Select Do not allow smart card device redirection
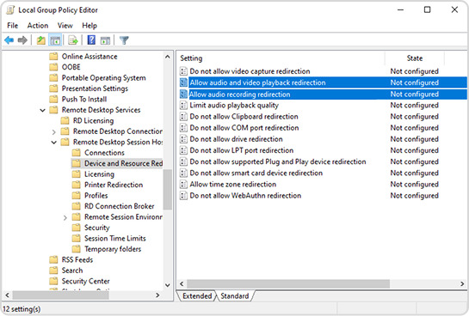Screen dimensions: 469x316 coord(256,173)
